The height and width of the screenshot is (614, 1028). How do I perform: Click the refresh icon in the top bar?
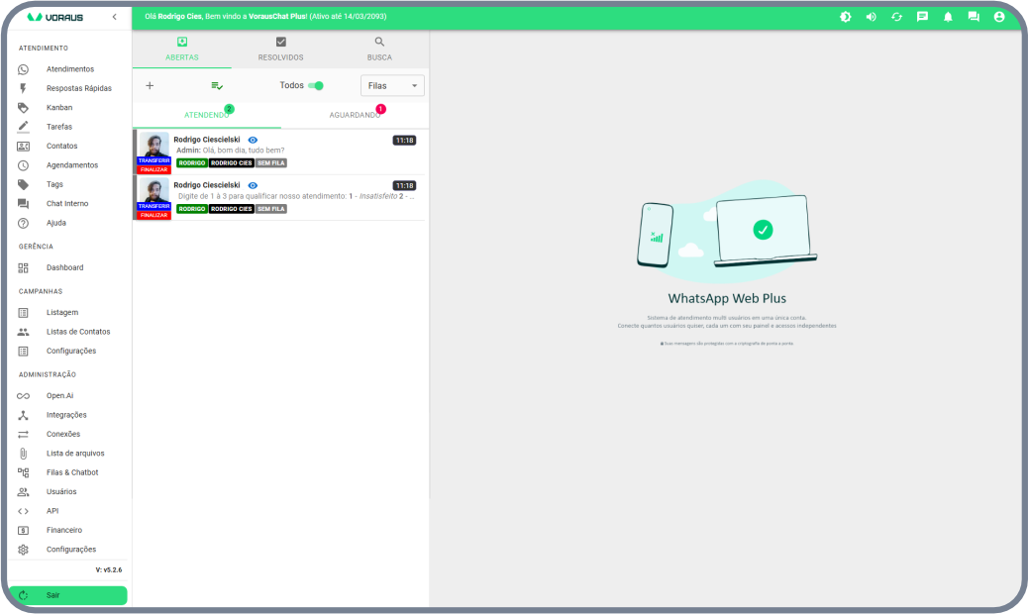[896, 17]
